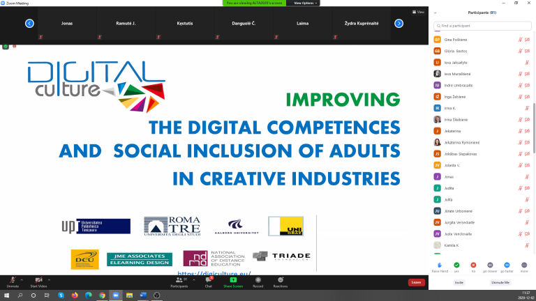Image resolution: width=536 pixels, height=301 pixels.
Task: Select the Žydra Kuprėnaitė video thumbnail
Action: pyautogui.click(x=362, y=24)
